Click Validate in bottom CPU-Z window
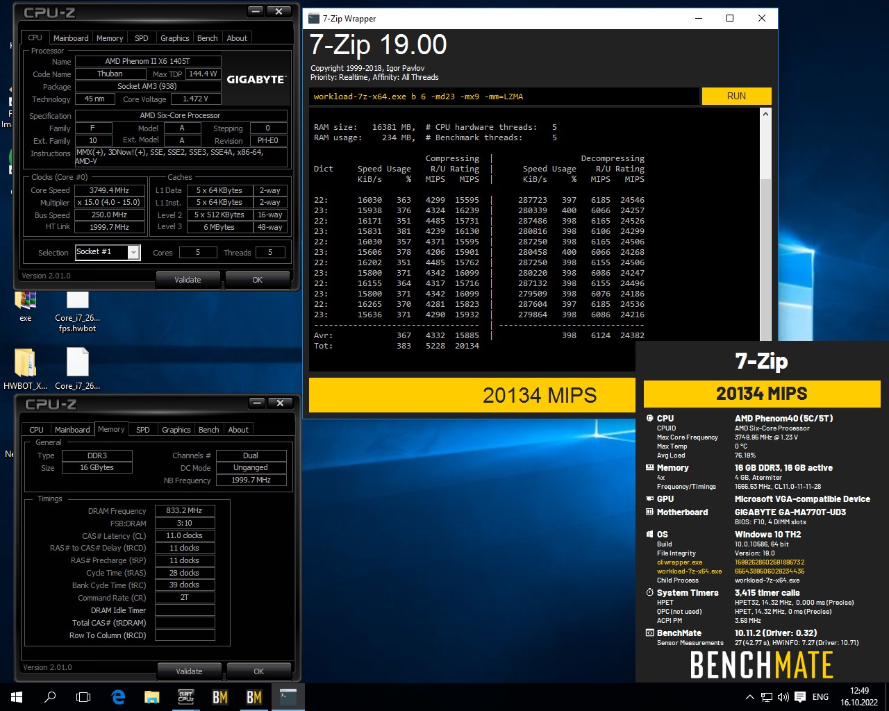The width and height of the screenshot is (889, 711). (x=189, y=671)
